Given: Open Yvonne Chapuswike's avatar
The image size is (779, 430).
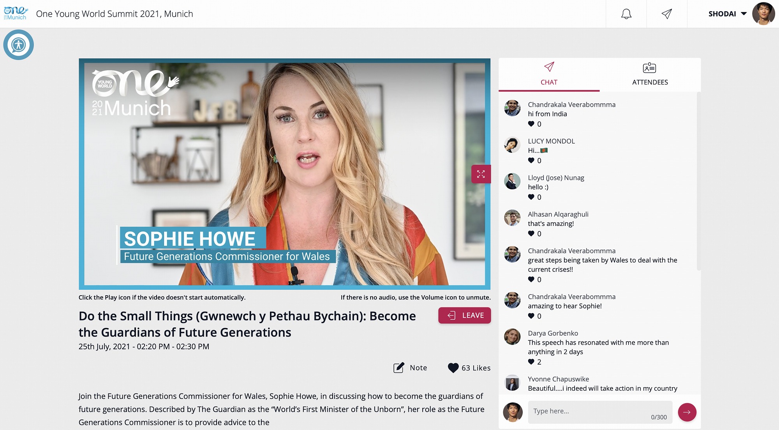Looking at the screenshot, I should (512, 383).
